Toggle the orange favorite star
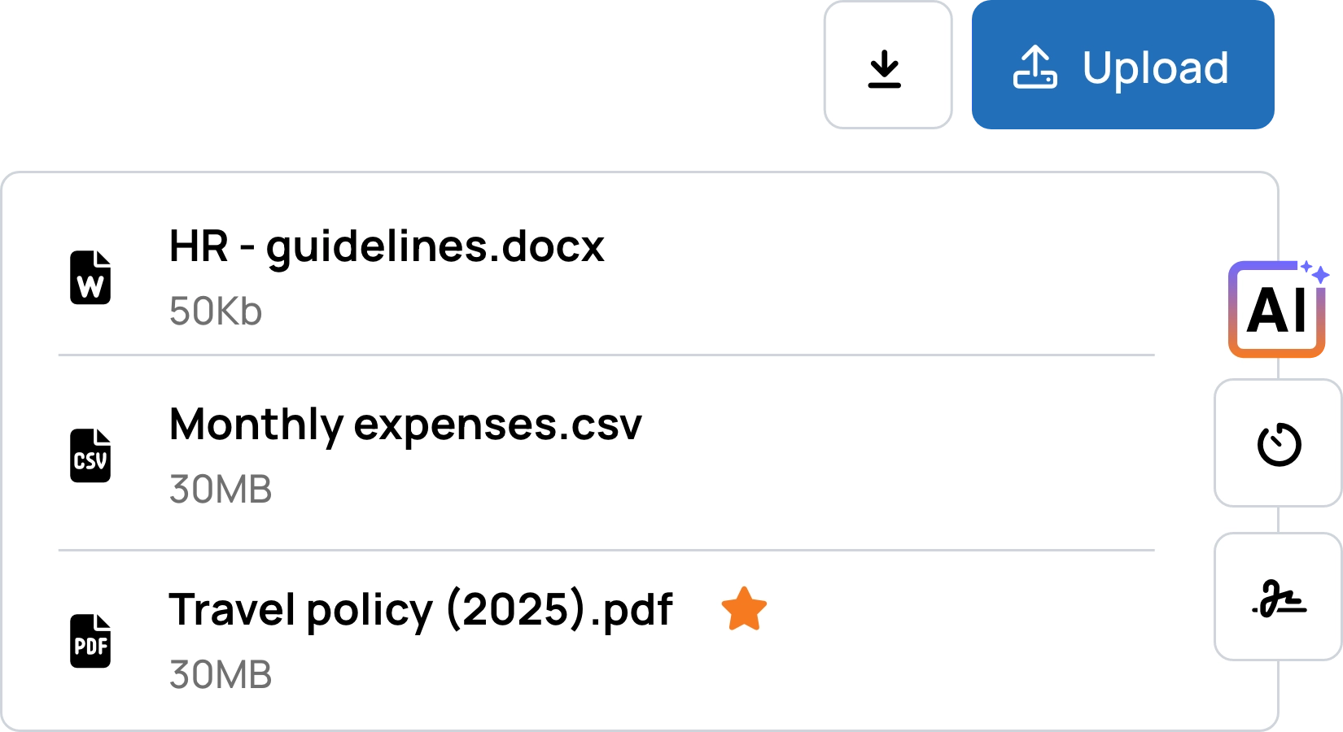Screen dimensions: 1343x732 tap(744, 609)
